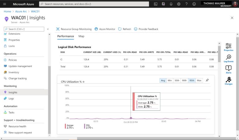Toggle the Max aggregation on CPU chart
The image size is (239, 140).
coord(199,80)
